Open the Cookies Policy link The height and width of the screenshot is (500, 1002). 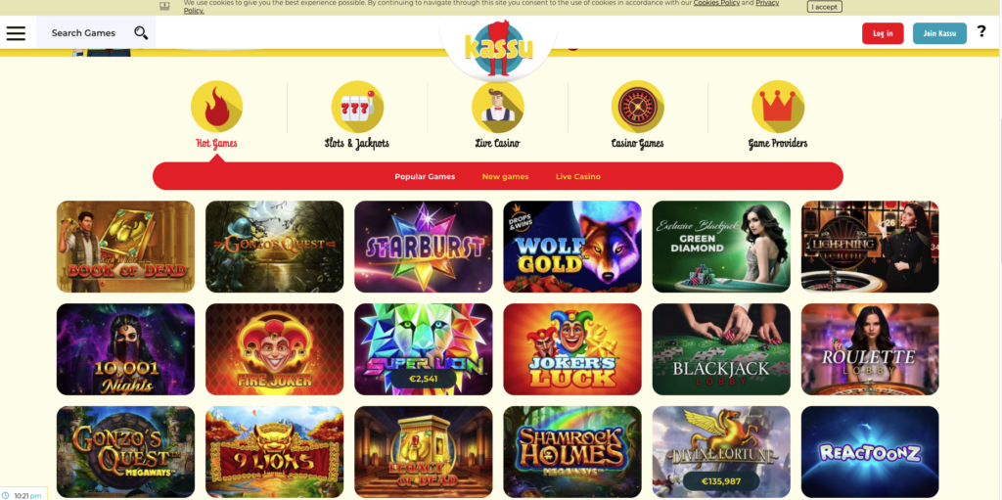(716, 3)
